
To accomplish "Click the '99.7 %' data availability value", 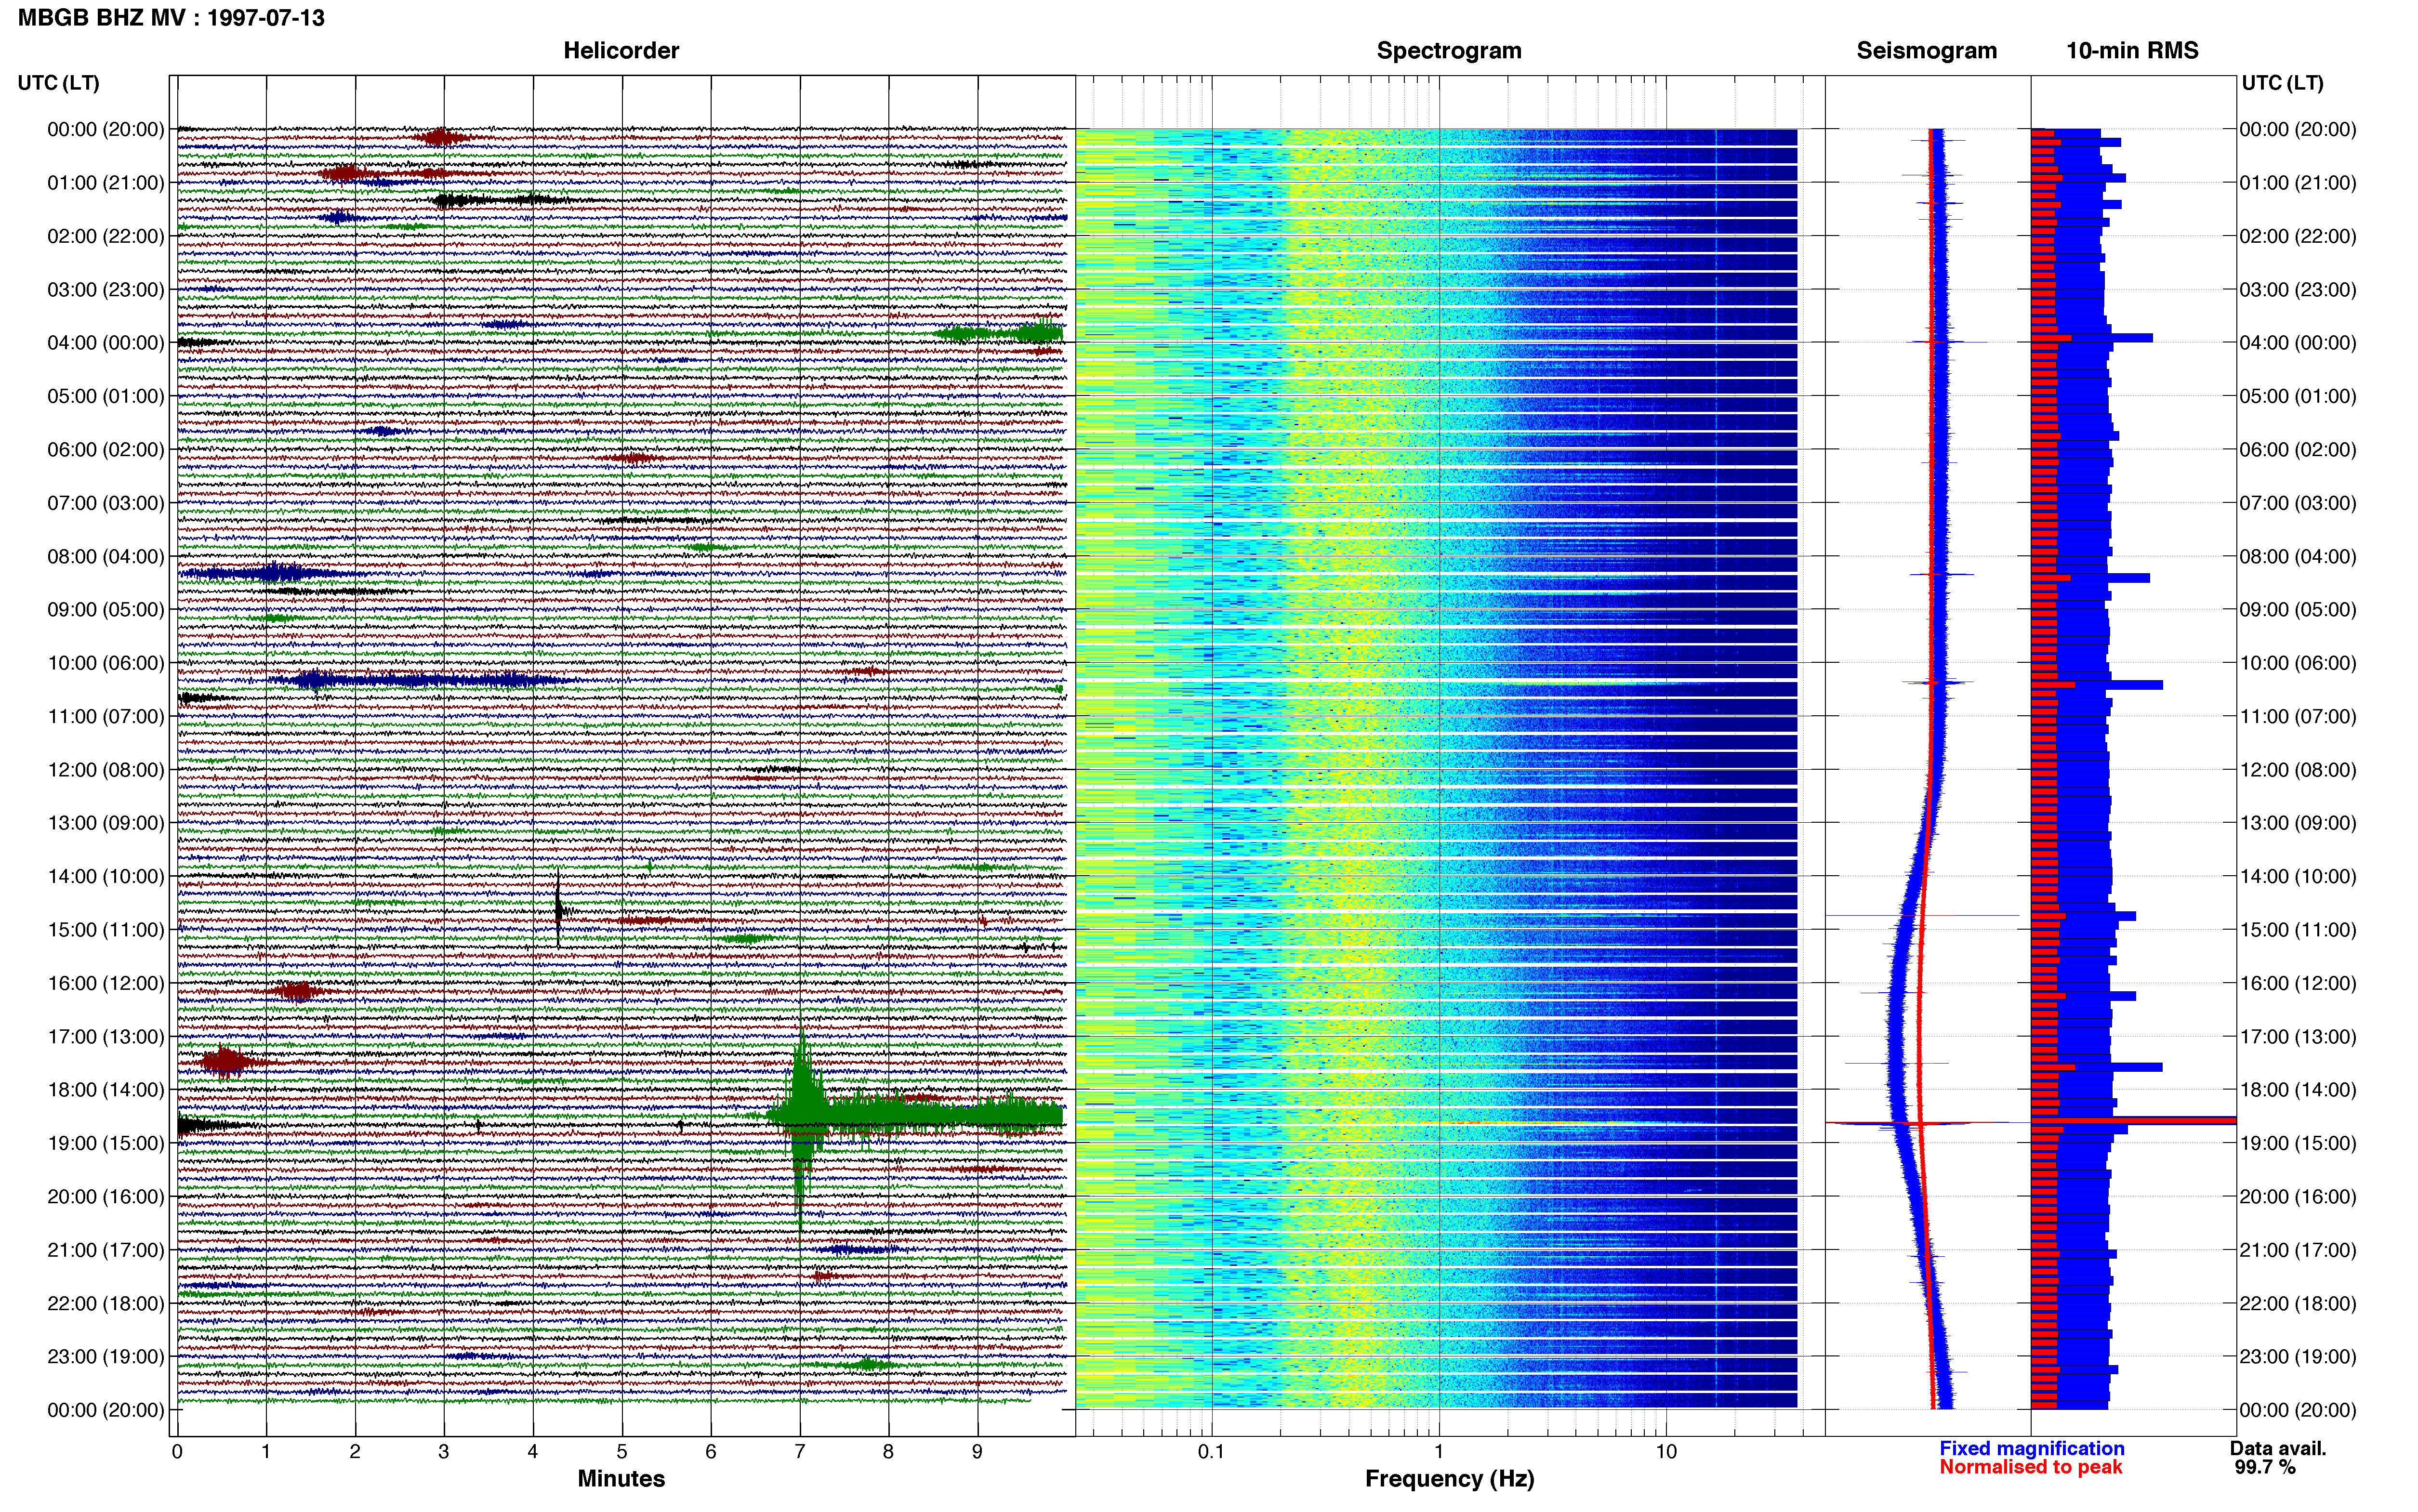I will [x=2265, y=1467].
